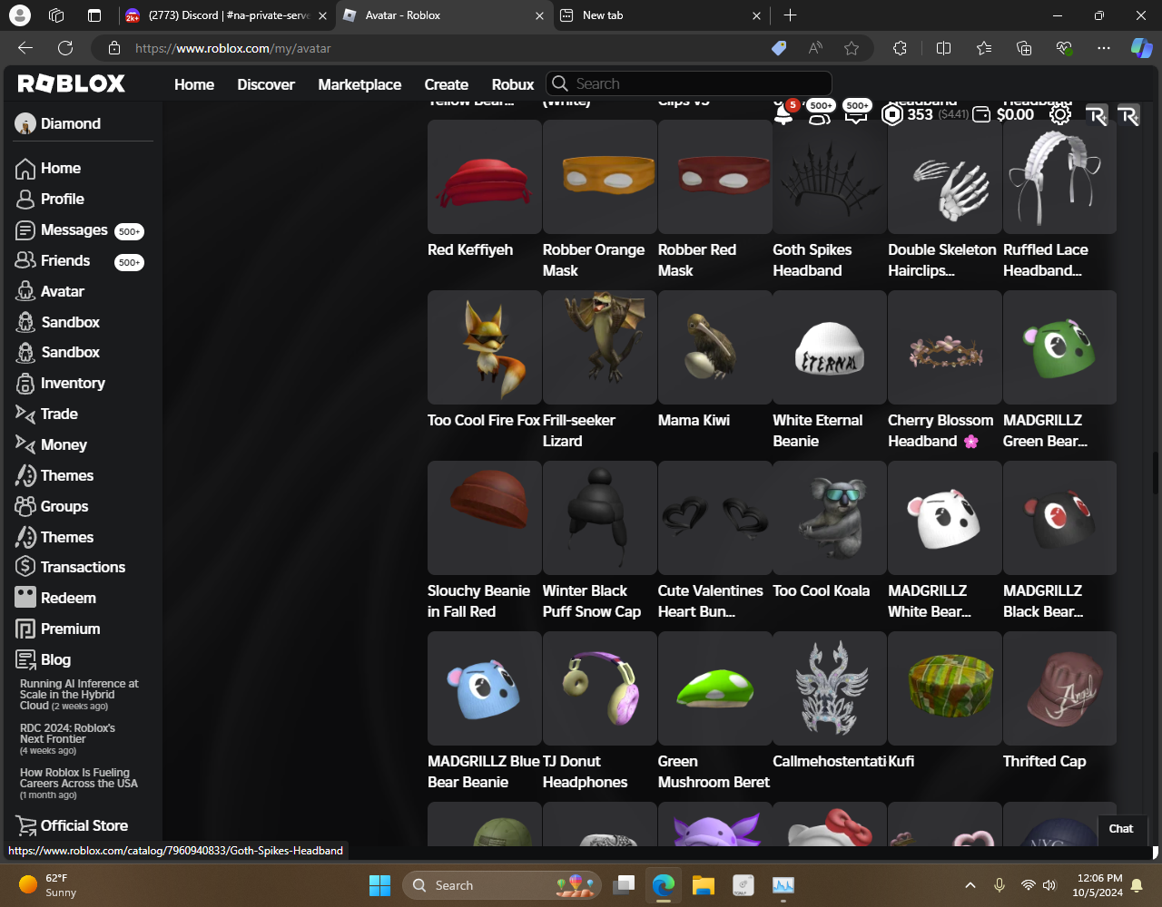The width and height of the screenshot is (1162, 907).
Task: Click the Thrifted Cap item name
Action: point(1044,761)
